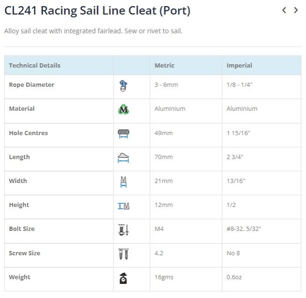Click the height measurement icon
306x298 pixels.
coord(123,206)
